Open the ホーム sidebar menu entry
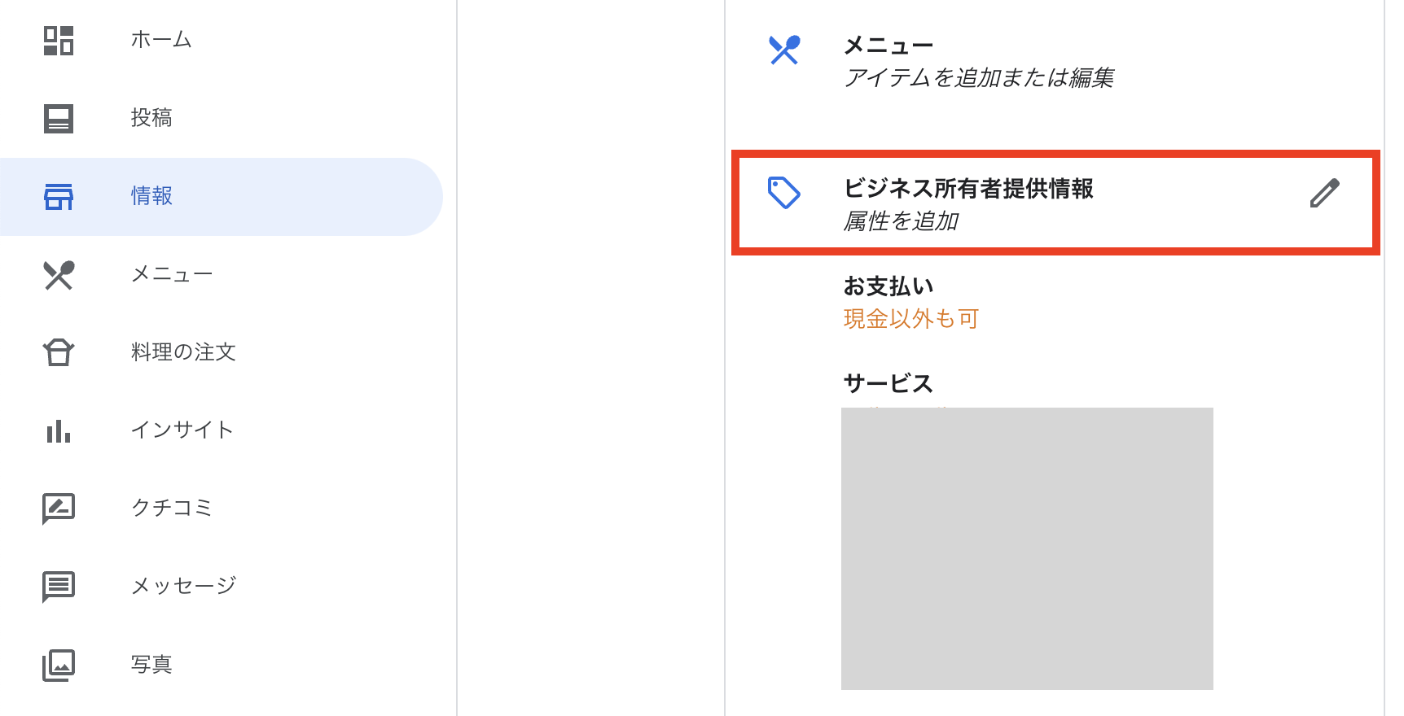Viewport: 1404px width, 716px height. pos(160,39)
